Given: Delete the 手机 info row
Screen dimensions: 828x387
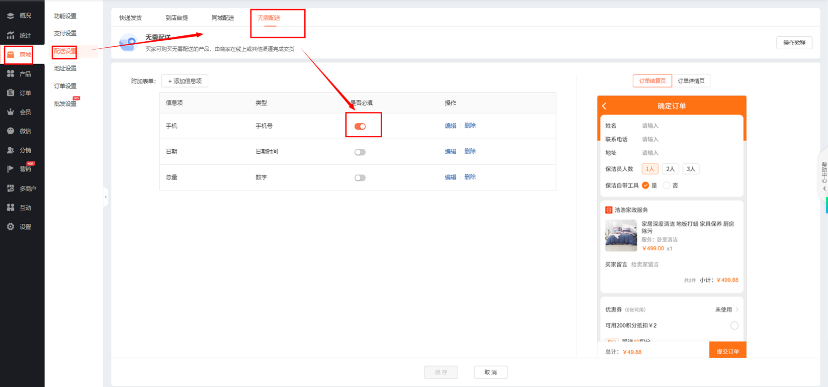Looking at the screenshot, I should pyautogui.click(x=470, y=126).
